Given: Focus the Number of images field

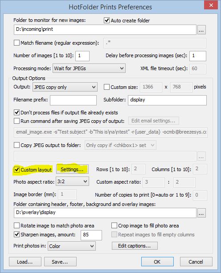Looking at the screenshot, I should (x=82, y=56).
